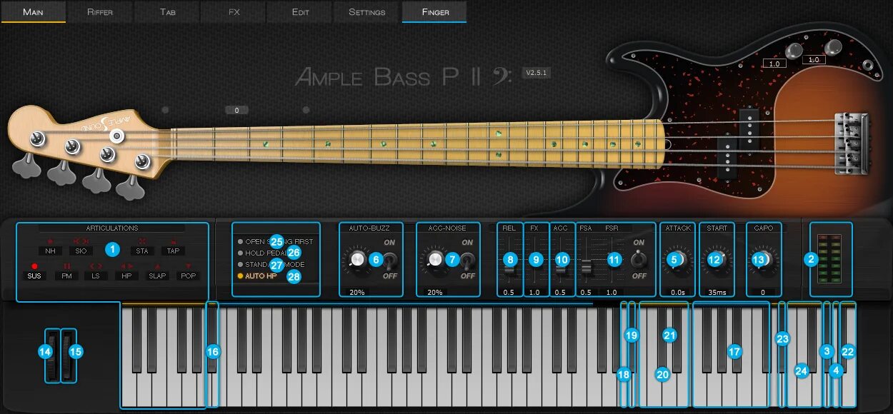893x414 pixels.
Task: Click the ACC slider
Action: coord(561,261)
